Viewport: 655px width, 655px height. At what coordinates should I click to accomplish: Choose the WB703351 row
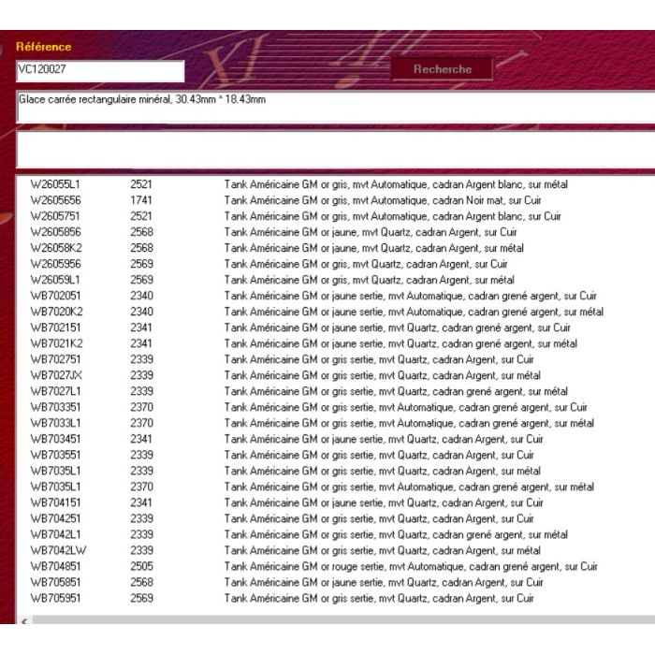[x=56, y=407]
